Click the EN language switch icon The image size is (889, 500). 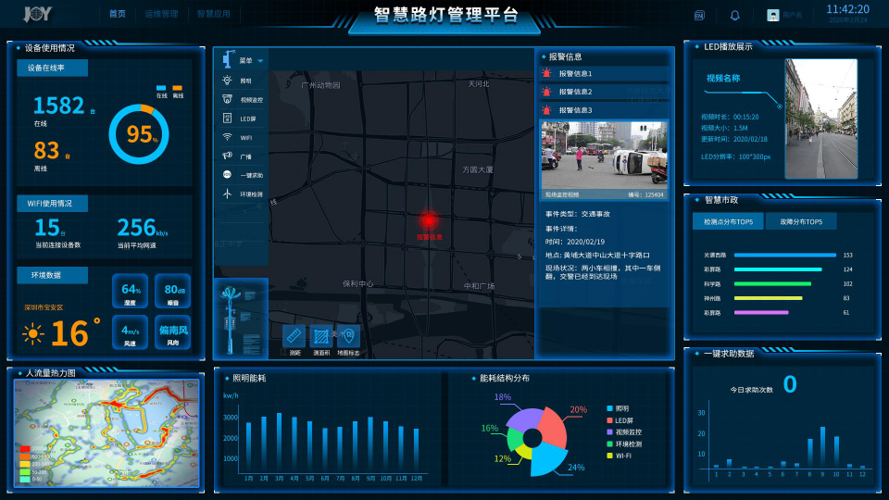tap(698, 16)
